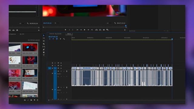Enable voice-over record on Audio 1
Viewport: 194px width, 109px height.
[x=67, y=71]
